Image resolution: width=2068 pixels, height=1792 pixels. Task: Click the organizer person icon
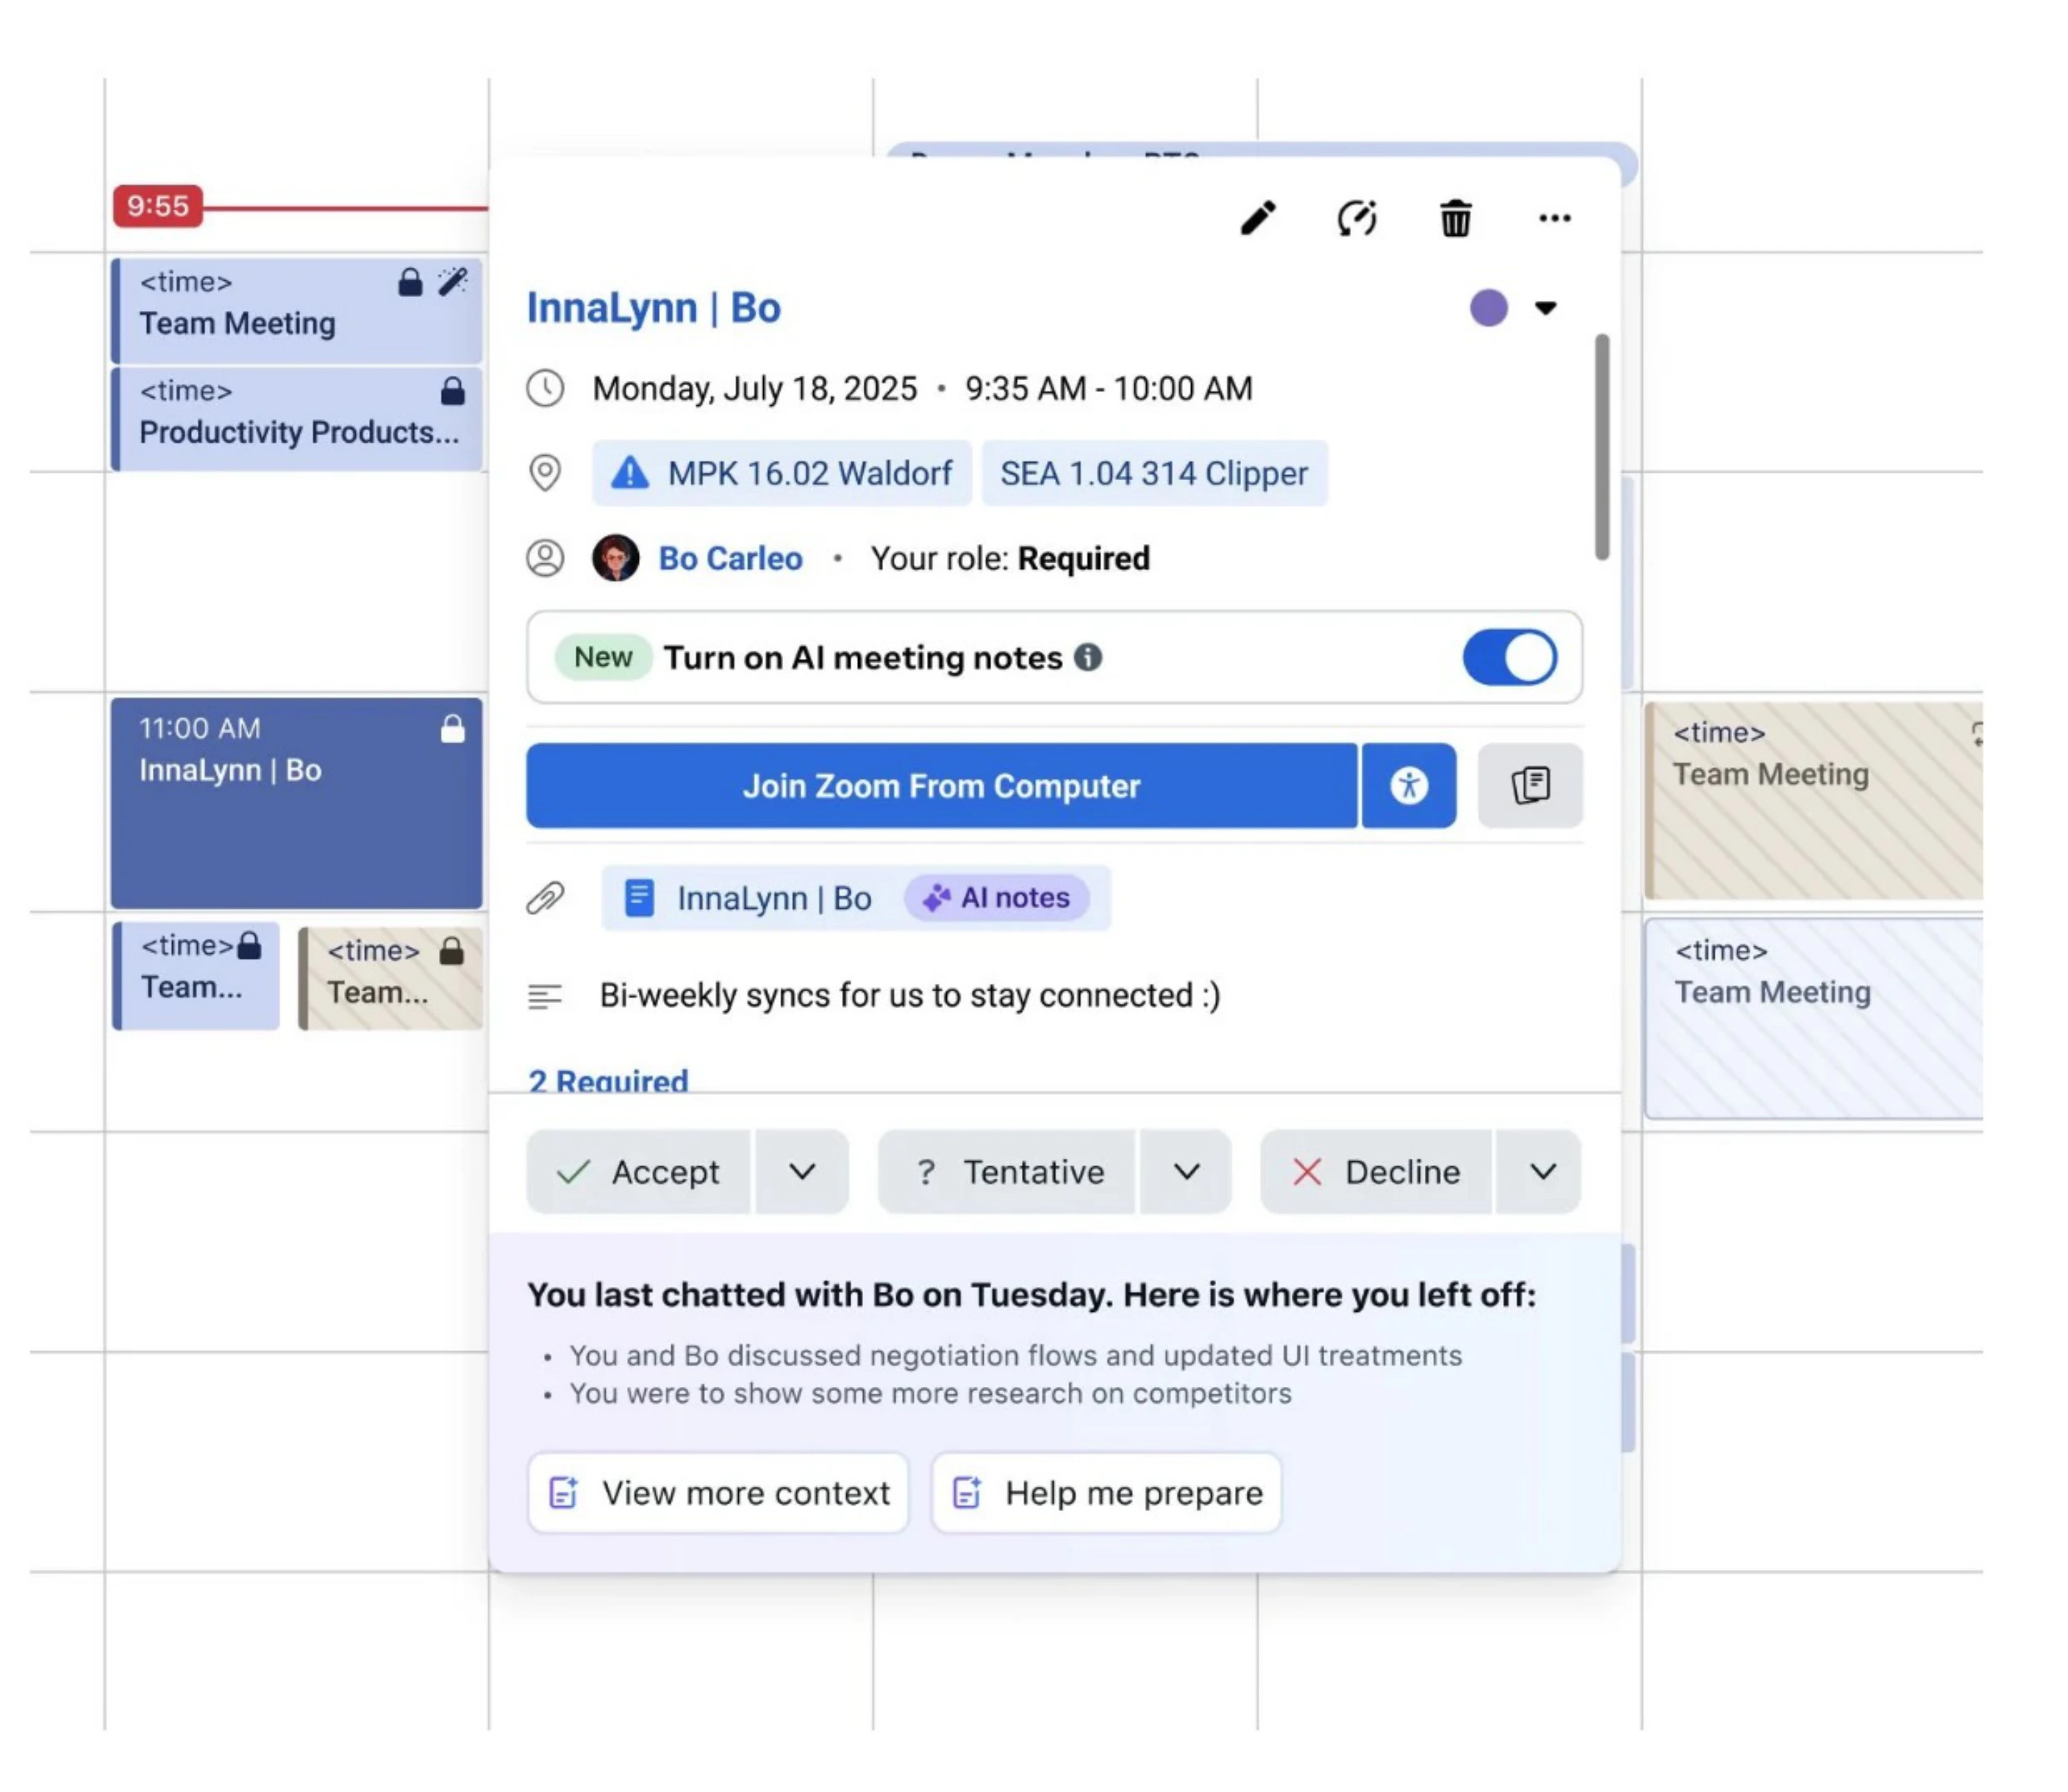tap(545, 558)
